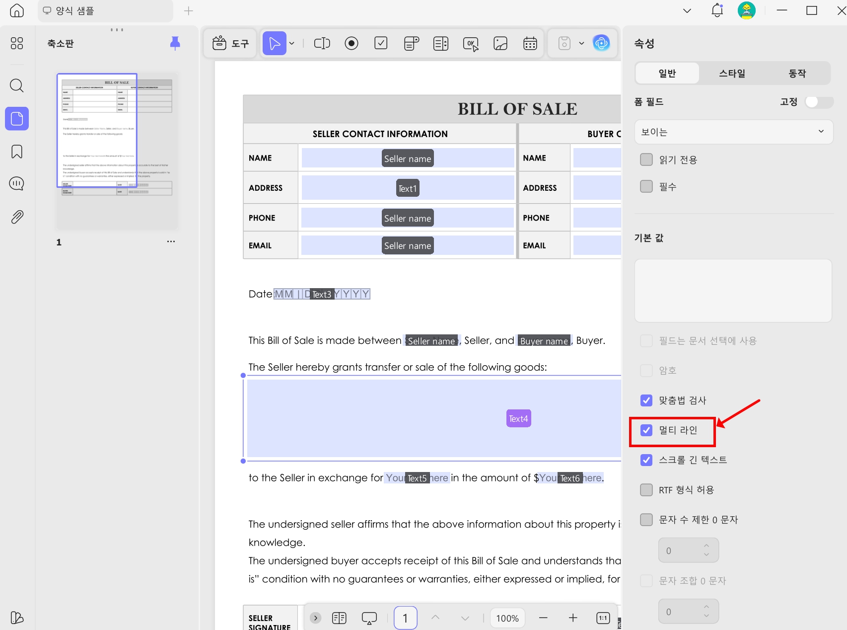Image resolution: width=847 pixels, height=630 pixels.
Task: Click the 기본 값 default value text area
Action: click(x=733, y=291)
